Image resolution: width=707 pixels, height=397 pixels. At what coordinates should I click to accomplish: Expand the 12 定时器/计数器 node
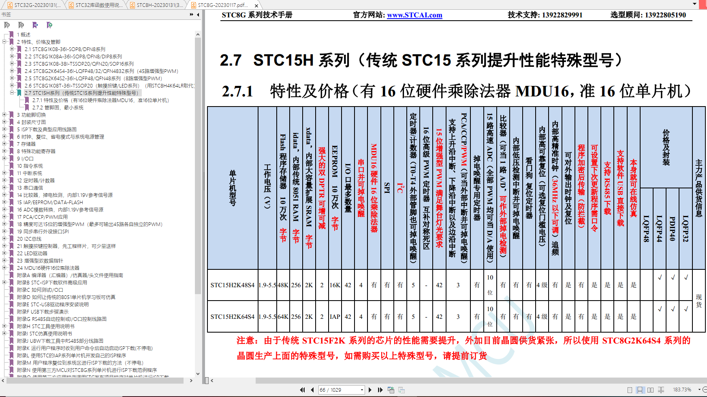coord(4,180)
